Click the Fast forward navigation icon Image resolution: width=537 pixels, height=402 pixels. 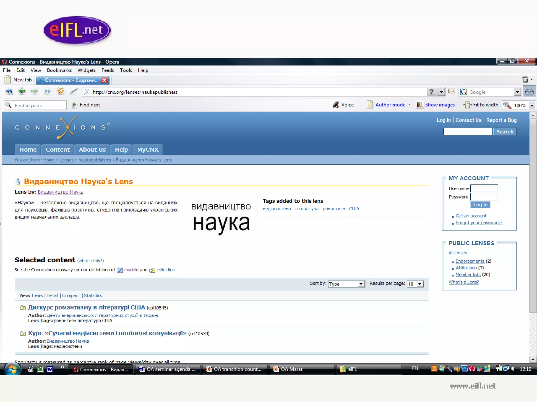pos(47,91)
